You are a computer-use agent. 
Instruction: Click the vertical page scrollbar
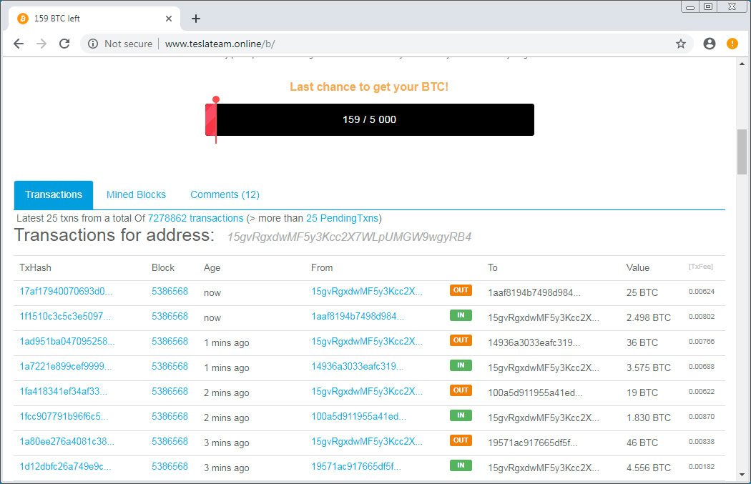pos(742,151)
